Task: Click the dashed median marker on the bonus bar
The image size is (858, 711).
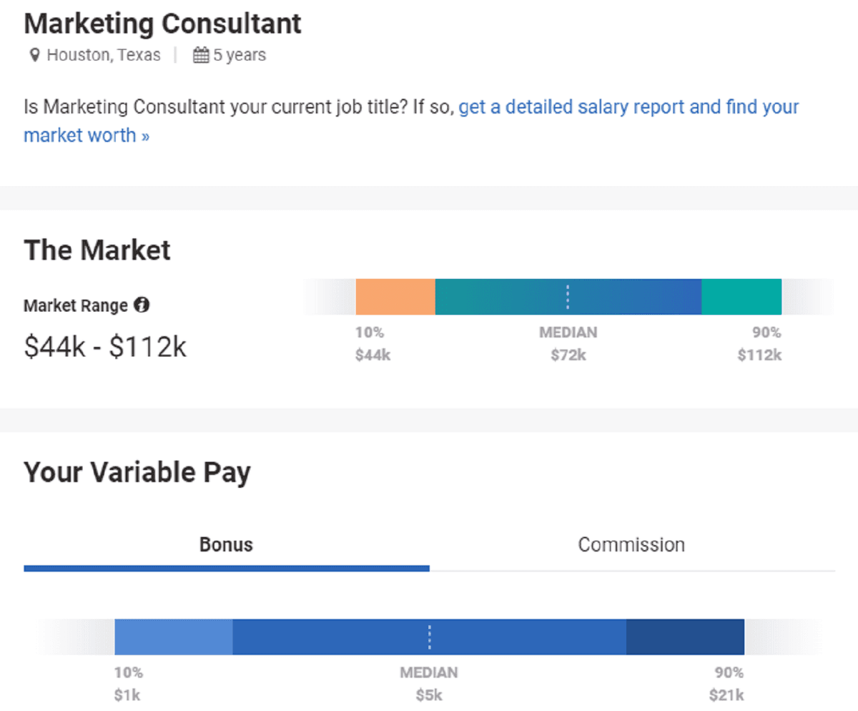Action: coord(429,636)
